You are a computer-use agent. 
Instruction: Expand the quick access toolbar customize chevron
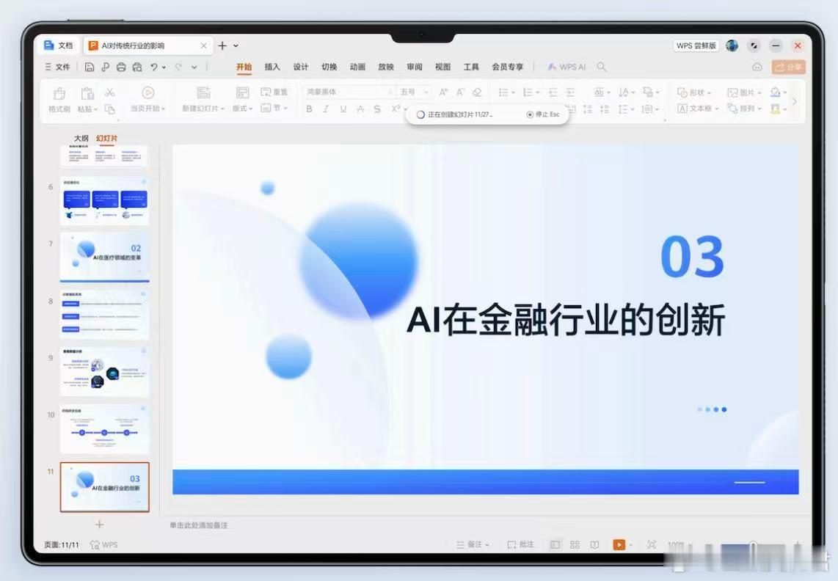[x=194, y=67]
